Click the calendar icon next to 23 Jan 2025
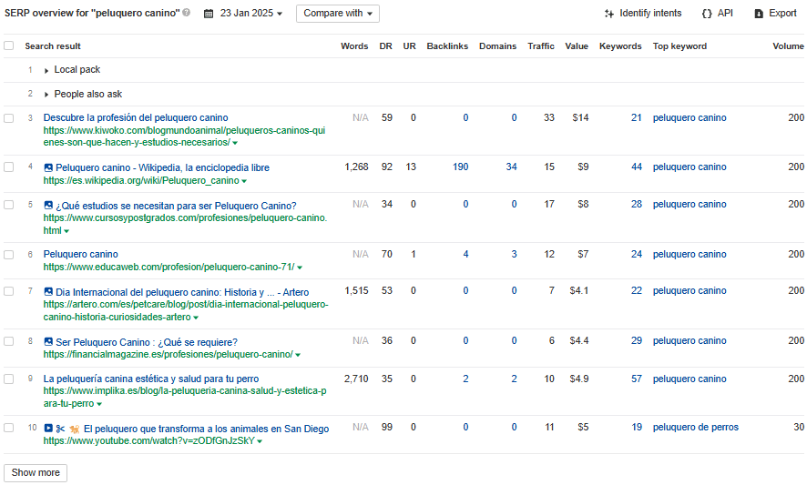Viewport: 807px width, 485px height. [x=209, y=14]
